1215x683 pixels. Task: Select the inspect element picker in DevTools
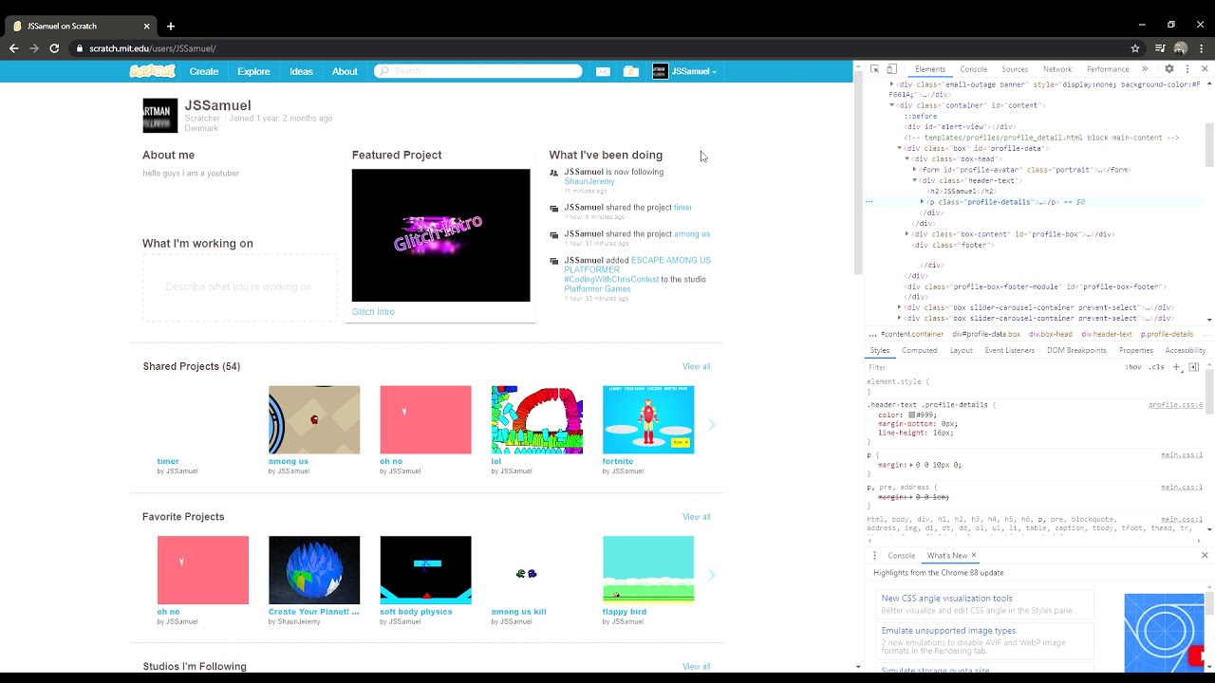873,69
